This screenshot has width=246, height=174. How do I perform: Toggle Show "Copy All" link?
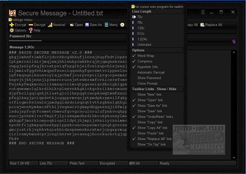tap(157, 128)
